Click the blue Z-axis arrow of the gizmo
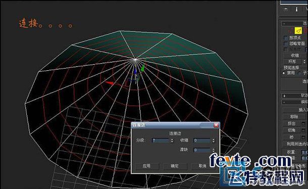Viewport: 308px width, 189px height. [x=135, y=71]
